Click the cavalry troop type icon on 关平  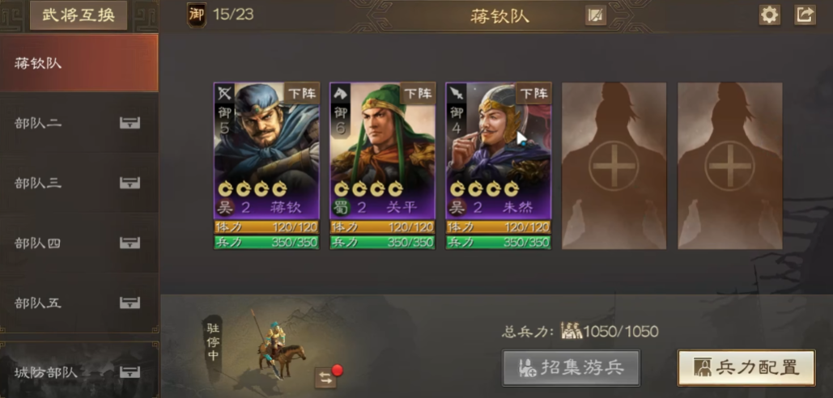point(339,93)
